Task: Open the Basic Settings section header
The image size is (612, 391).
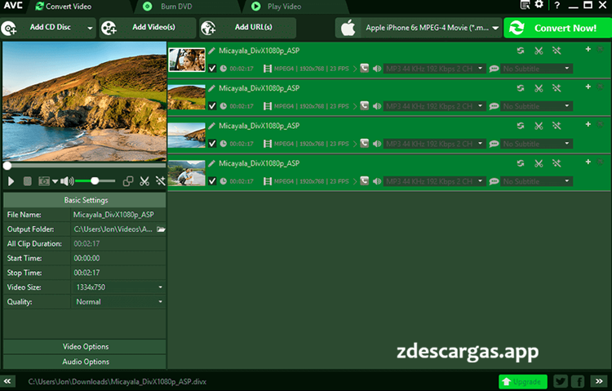Action: click(x=85, y=200)
